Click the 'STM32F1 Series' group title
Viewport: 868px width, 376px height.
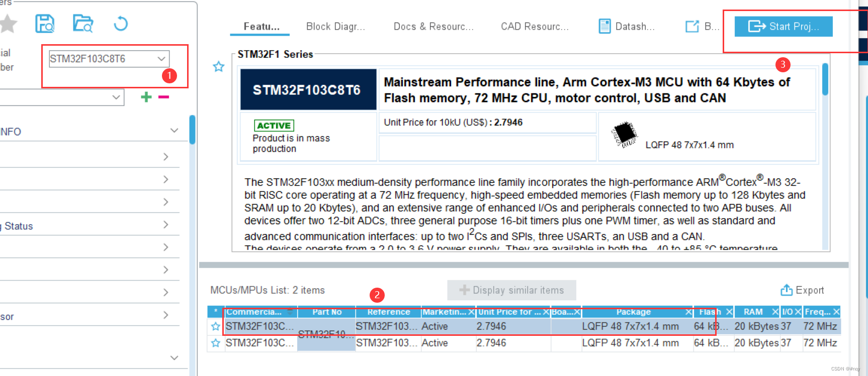[x=275, y=54]
